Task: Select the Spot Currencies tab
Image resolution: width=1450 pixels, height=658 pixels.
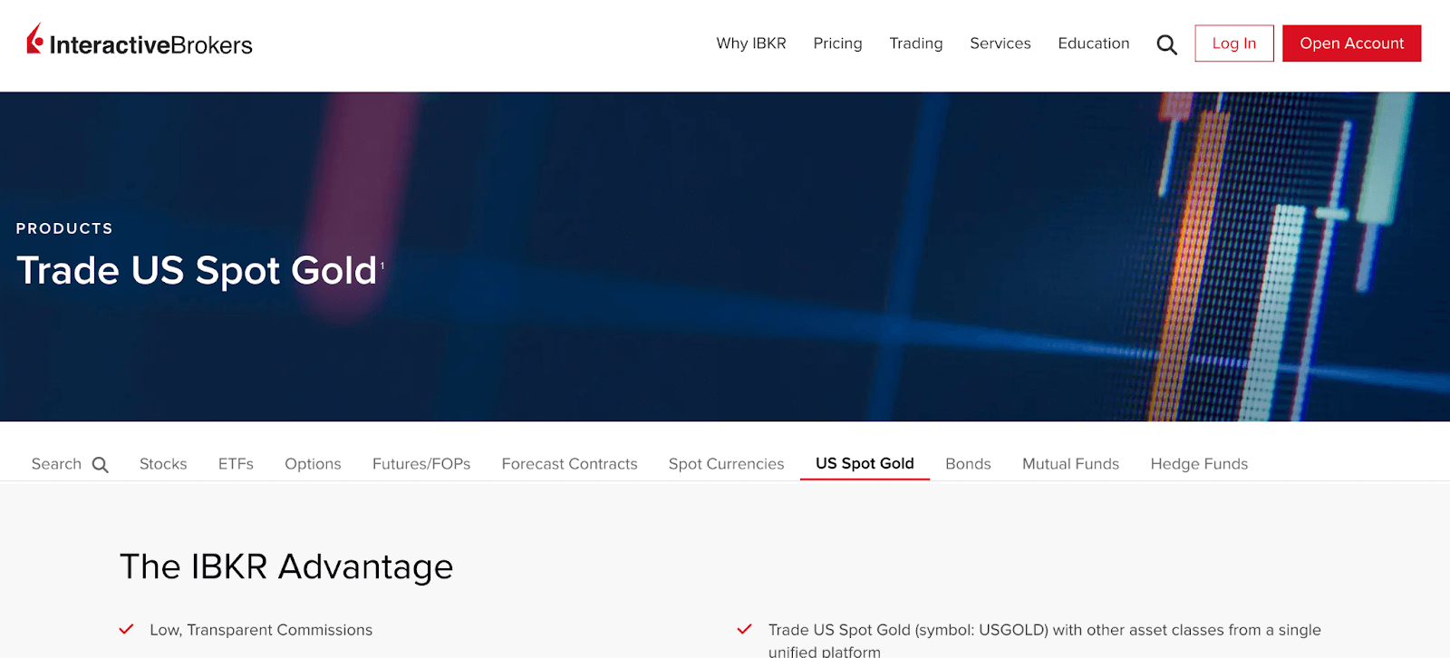Action: point(727,464)
